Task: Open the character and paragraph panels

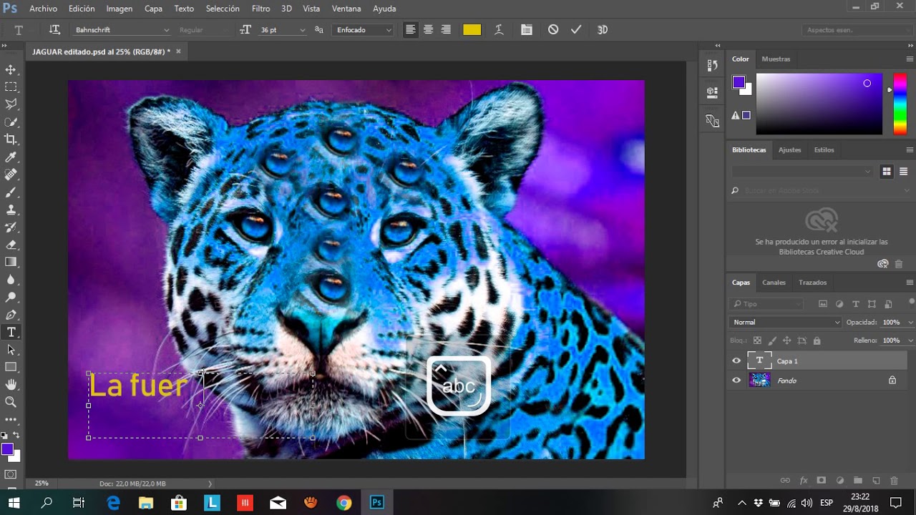Action: point(527,30)
